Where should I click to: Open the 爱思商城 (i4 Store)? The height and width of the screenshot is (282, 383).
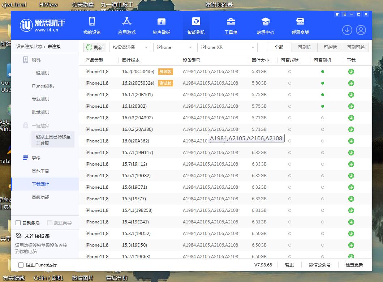pyautogui.click(x=300, y=25)
